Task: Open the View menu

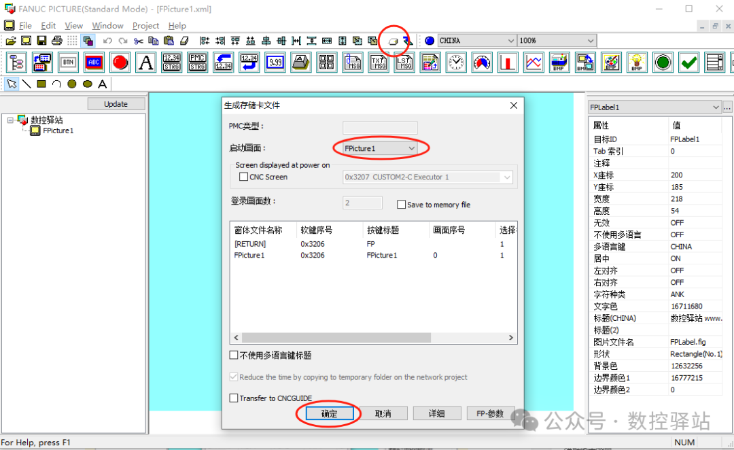Action: pos(73,26)
